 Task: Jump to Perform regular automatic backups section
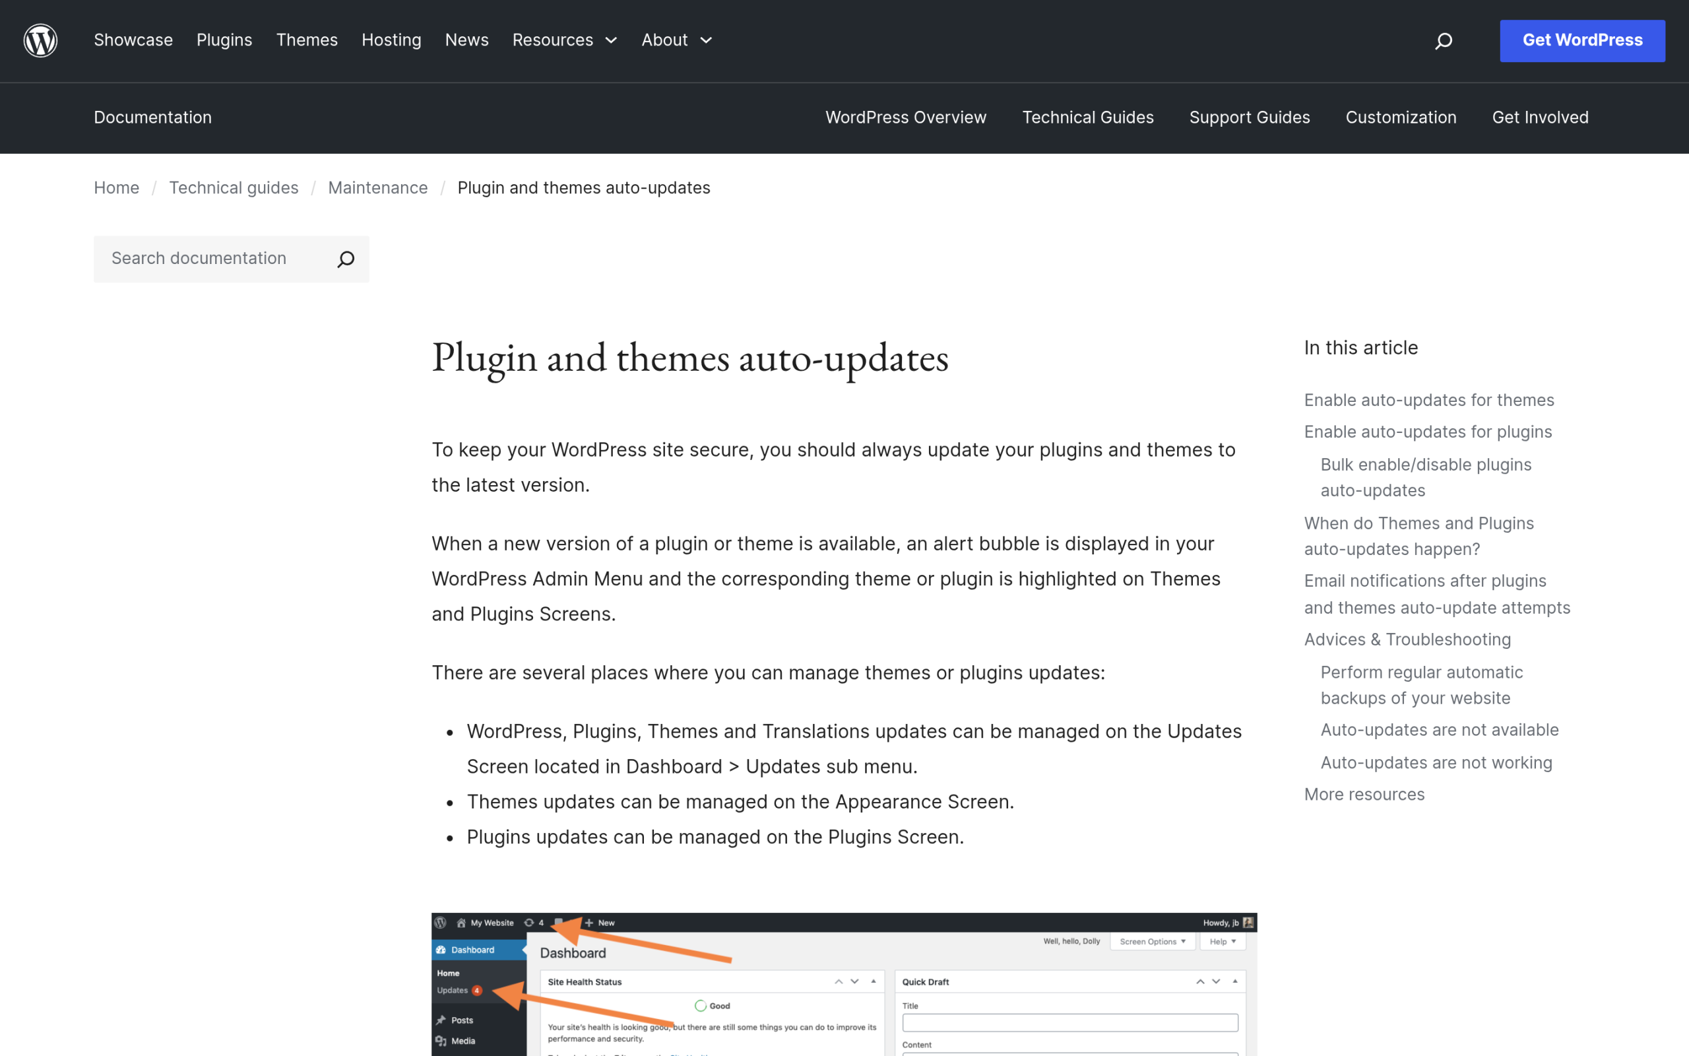pos(1422,685)
